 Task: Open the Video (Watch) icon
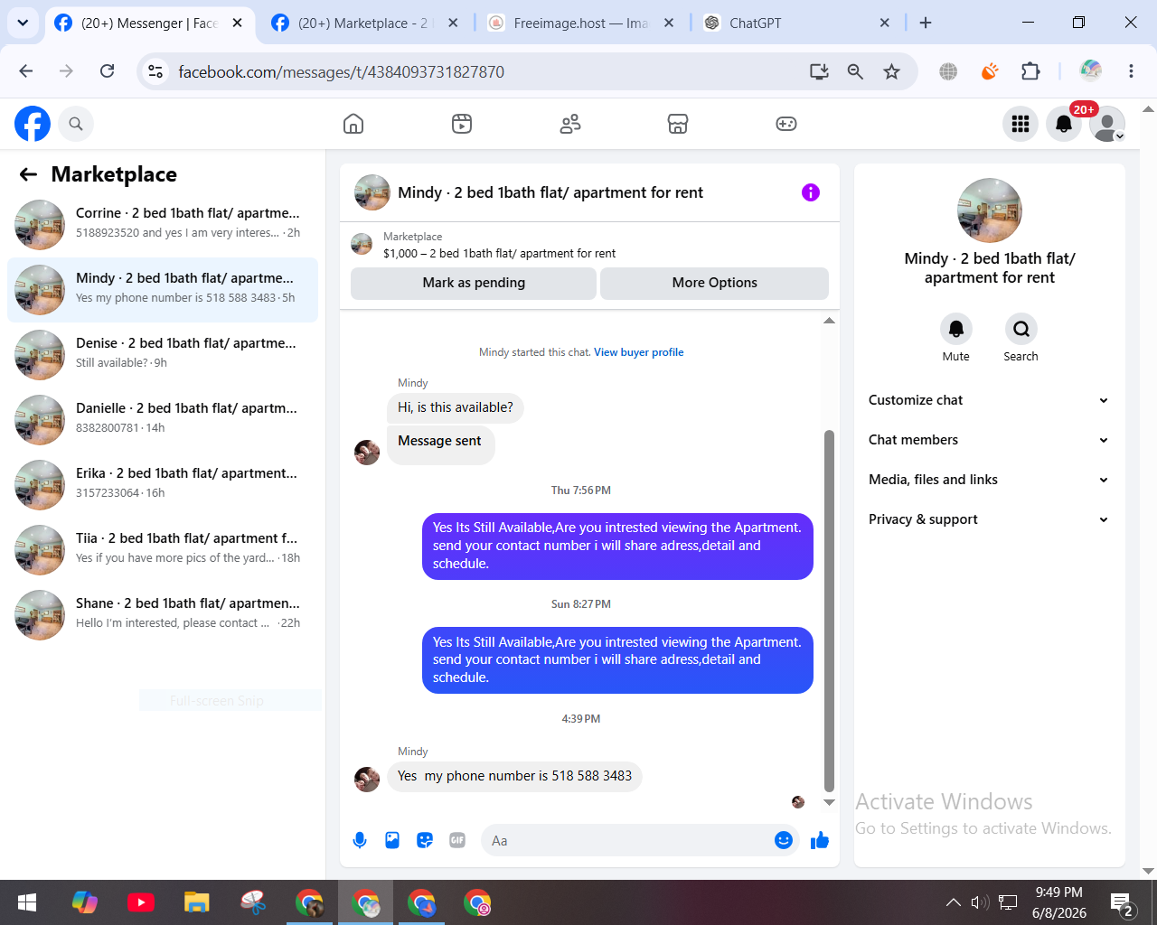462,124
